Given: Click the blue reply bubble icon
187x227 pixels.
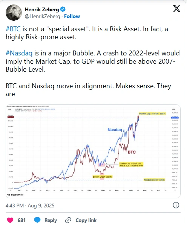Looking at the screenshot, I should click(37, 220).
